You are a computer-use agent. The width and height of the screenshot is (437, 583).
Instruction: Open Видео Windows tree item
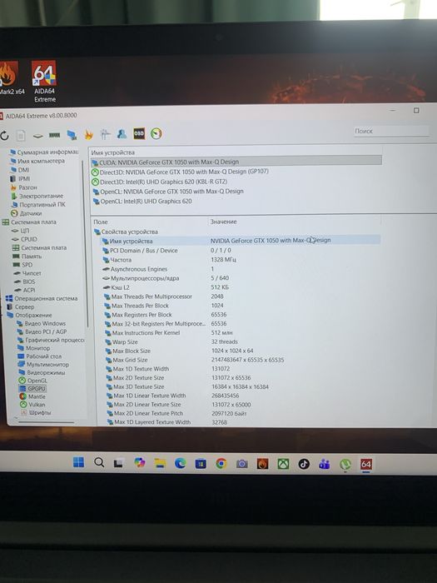42,323
